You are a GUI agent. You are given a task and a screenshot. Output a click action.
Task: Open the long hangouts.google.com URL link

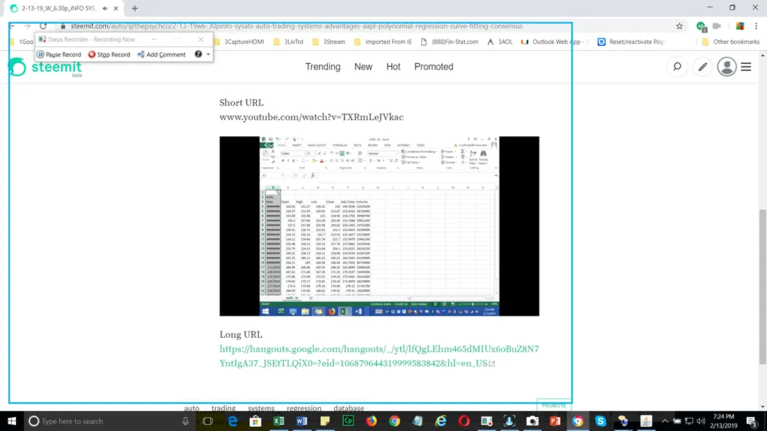click(379, 356)
